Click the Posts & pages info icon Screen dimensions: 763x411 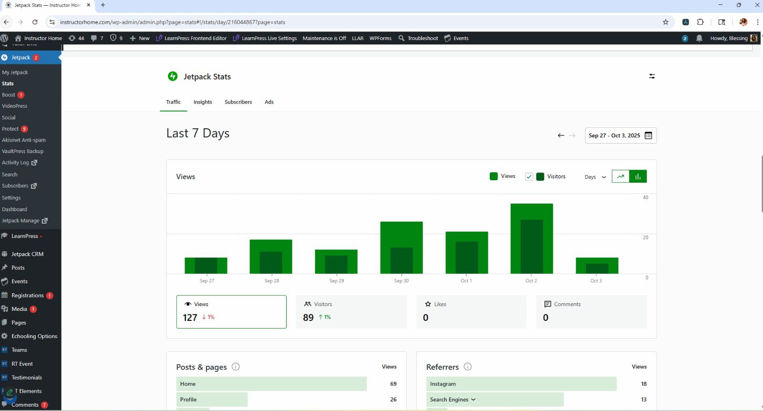236,367
